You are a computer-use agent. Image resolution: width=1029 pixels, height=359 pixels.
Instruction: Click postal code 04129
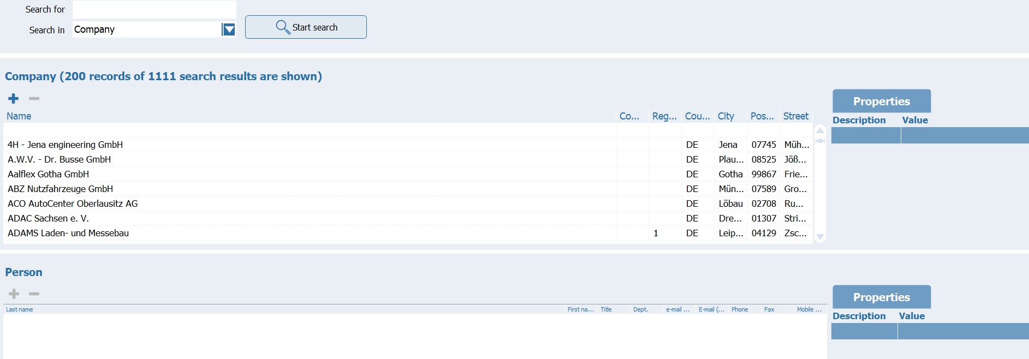coord(764,233)
